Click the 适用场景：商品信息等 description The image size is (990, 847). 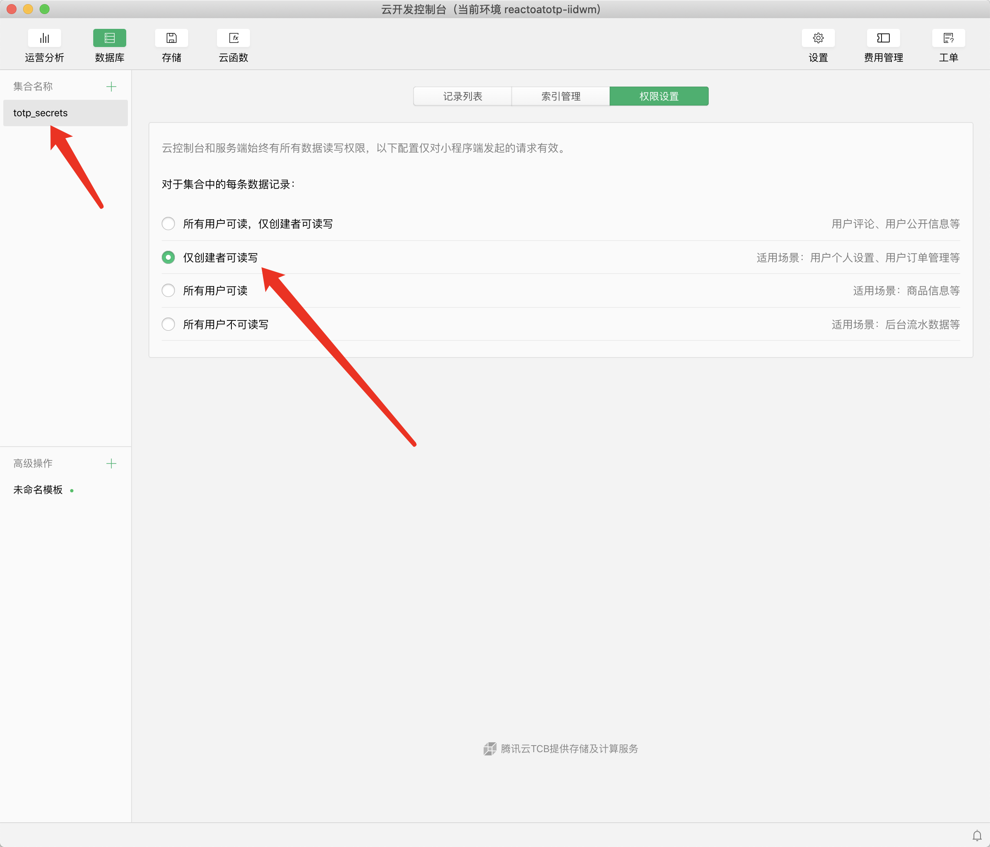[x=906, y=290]
